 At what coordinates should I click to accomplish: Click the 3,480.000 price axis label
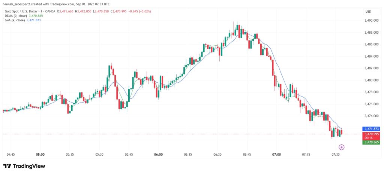[x=372, y=80]
